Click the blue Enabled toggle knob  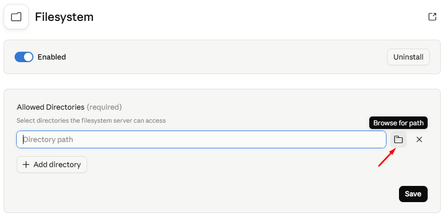click(28, 57)
